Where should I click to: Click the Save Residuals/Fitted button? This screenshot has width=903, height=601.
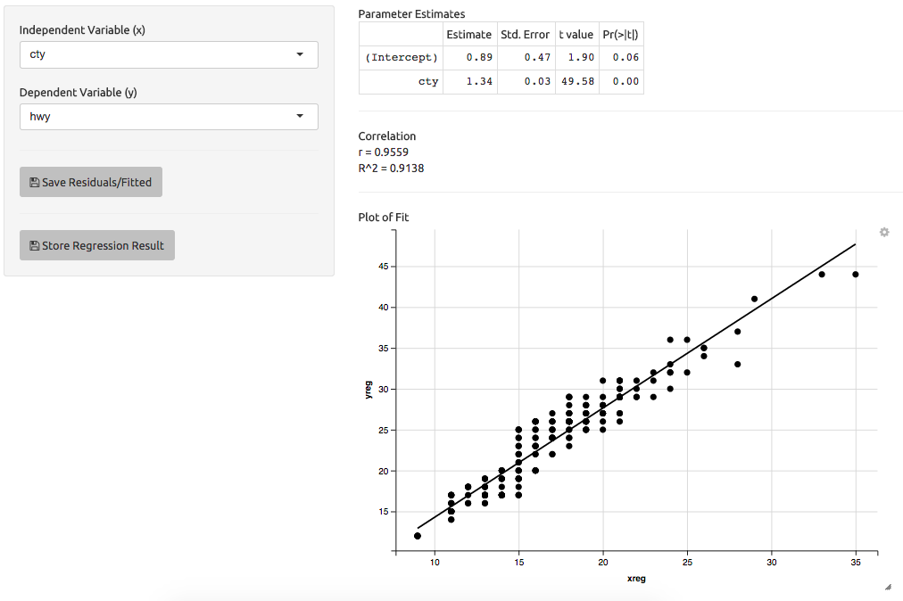click(x=91, y=182)
